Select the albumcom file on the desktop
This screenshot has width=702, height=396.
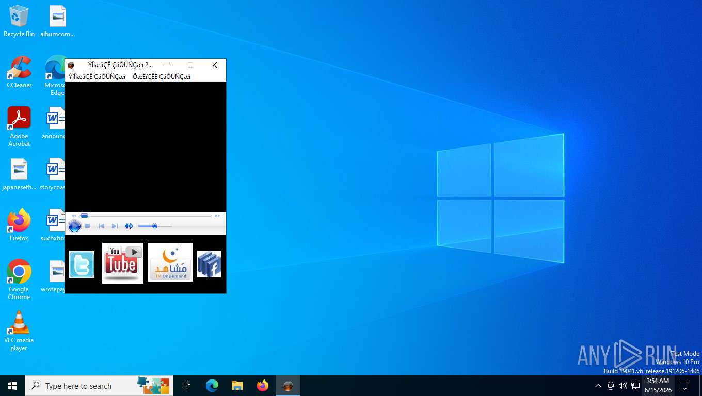(x=58, y=21)
